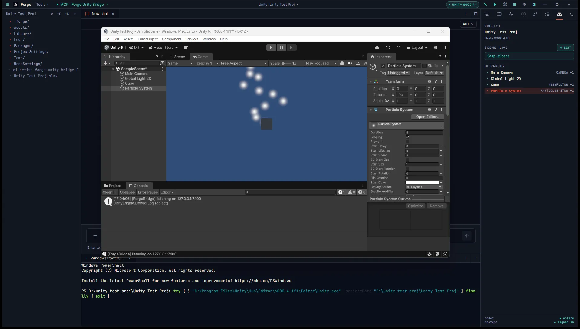
Task: Click Forge settings gear icon
Action: pos(524,5)
